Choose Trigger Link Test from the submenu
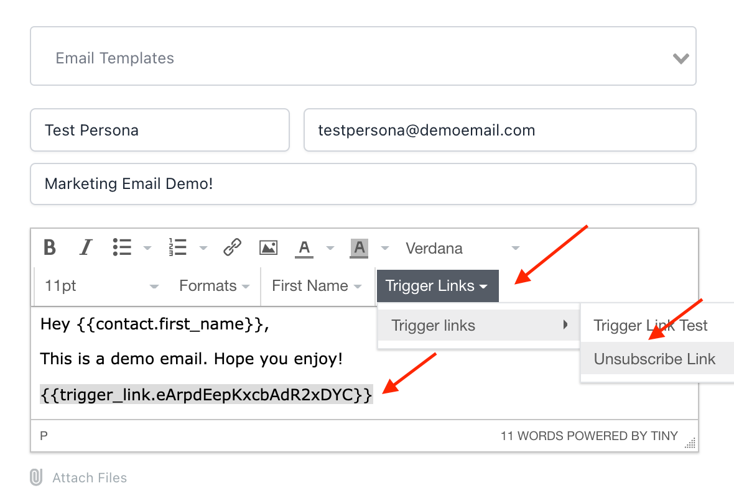 (650, 325)
